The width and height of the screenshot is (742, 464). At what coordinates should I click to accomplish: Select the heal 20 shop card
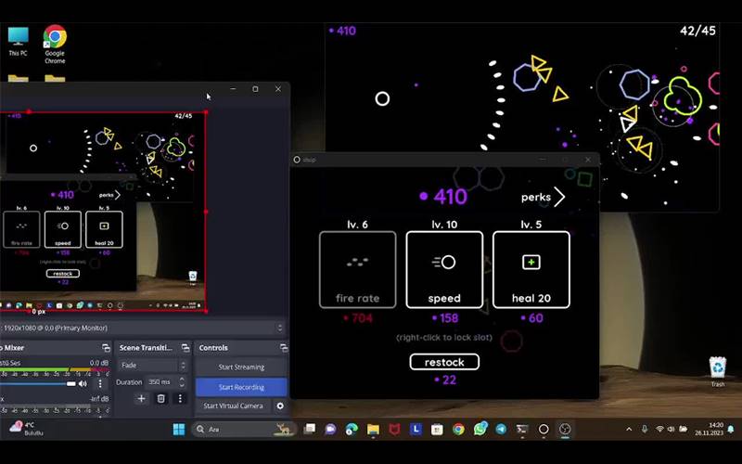(531, 269)
